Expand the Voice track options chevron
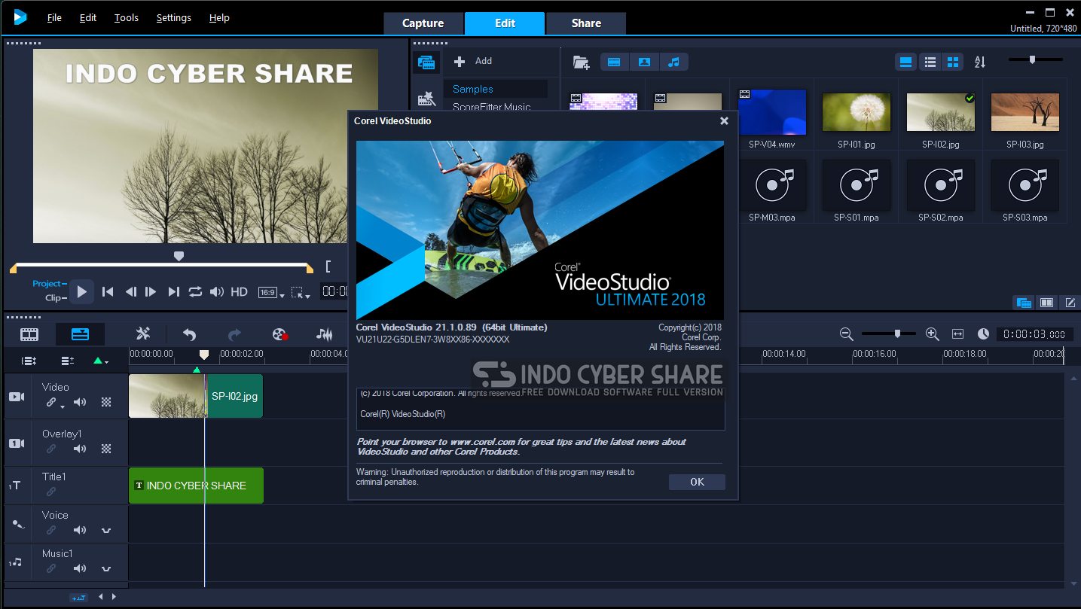1081x609 pixels. click(106, 530)
